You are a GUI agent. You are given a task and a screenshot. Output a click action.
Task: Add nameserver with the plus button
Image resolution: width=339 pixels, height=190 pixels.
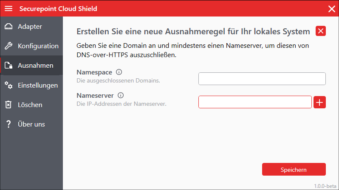[319, 102]
